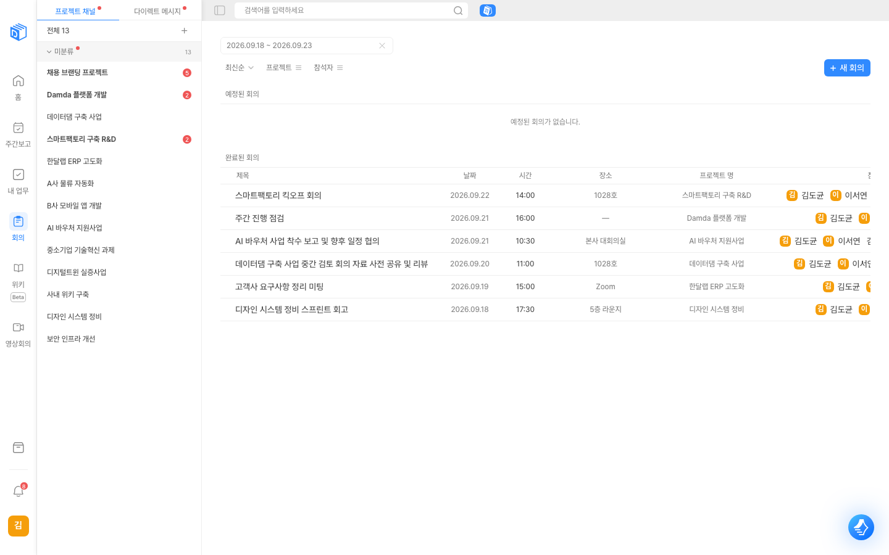Open the 프로젝트 filter dropdown
Image resolution: width=889 pixels, height=555 pixels.
click(284, 68)
